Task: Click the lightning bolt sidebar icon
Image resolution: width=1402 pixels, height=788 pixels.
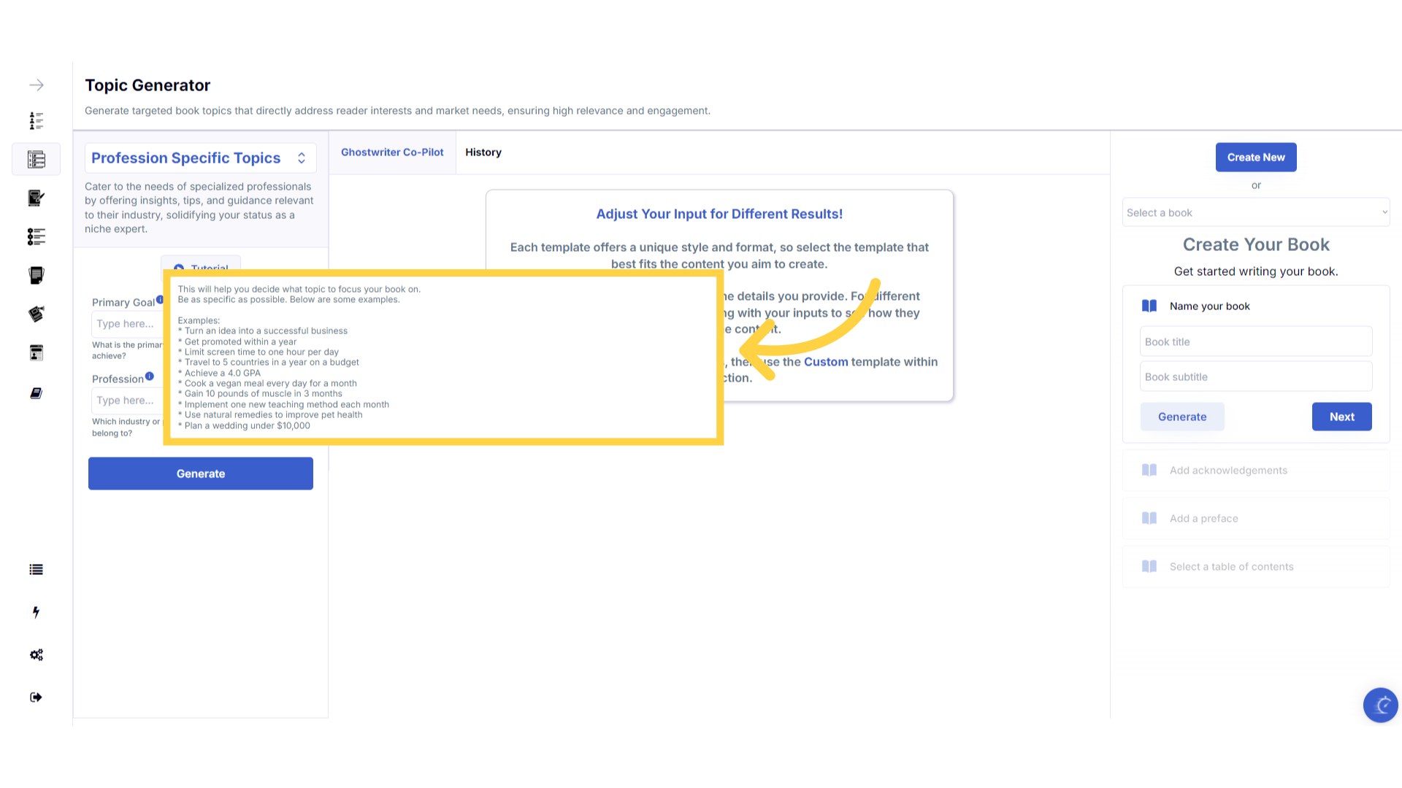Action: (36, 612)
